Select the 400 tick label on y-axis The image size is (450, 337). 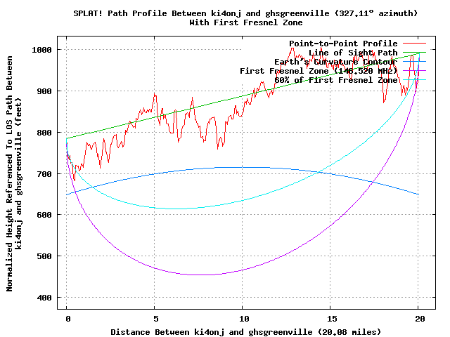pyautogui.click(x=45, y=298)
